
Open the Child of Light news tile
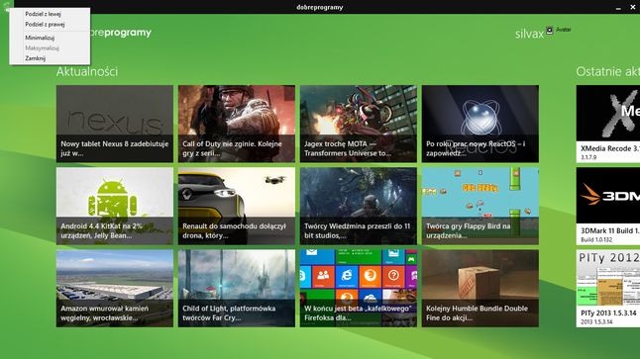[x=237, y=289]
